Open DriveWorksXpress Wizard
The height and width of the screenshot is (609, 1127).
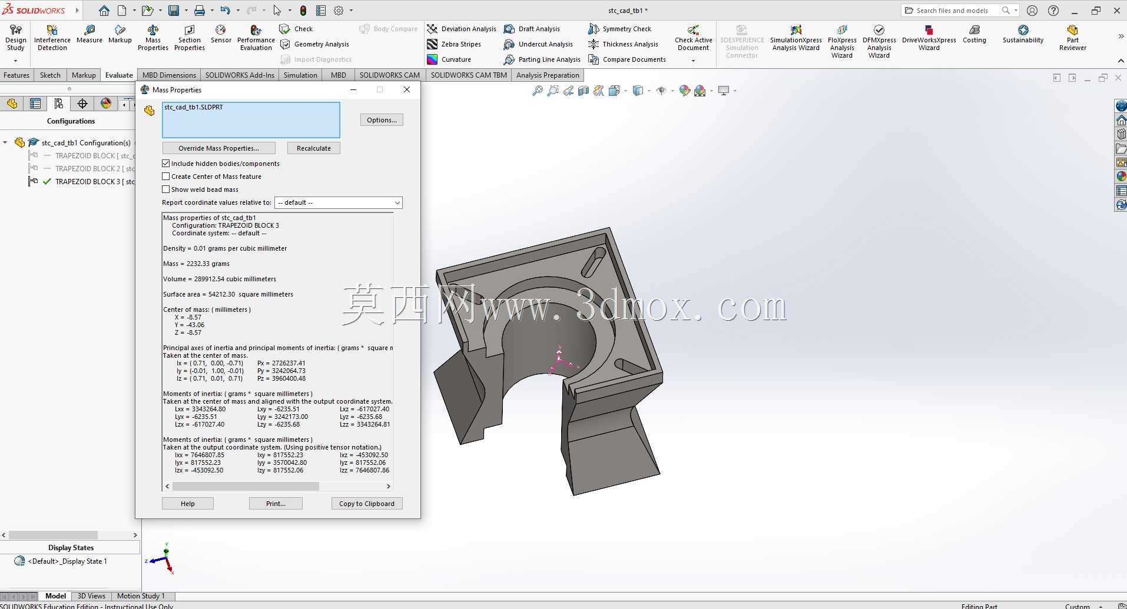[929, 38]
